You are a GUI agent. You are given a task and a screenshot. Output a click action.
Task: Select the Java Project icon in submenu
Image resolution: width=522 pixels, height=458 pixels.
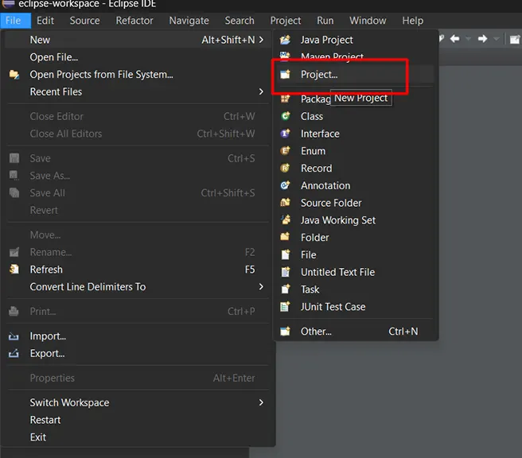click(286, 40)
